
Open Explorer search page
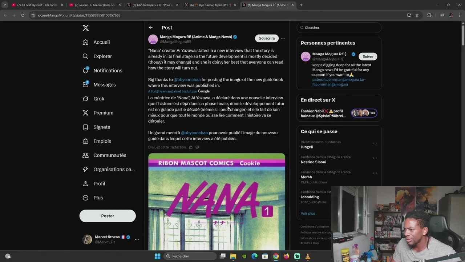(x=97, y=56)
